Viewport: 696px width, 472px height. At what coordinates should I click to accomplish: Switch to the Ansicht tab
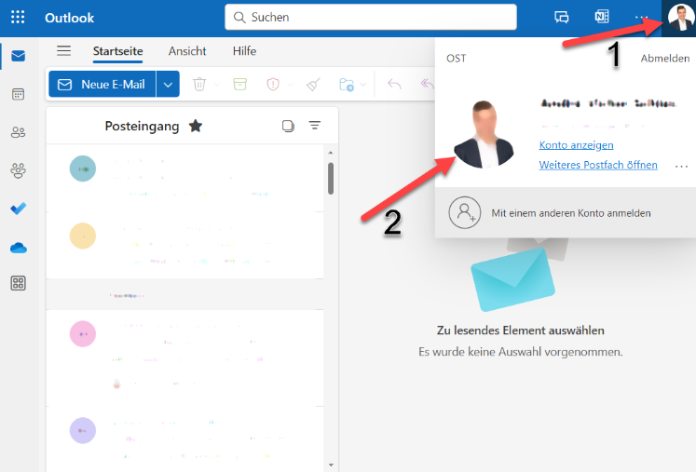click(187, 51)
